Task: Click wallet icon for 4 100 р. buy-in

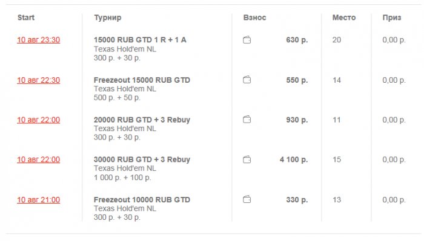Action: tap(247, 159)
